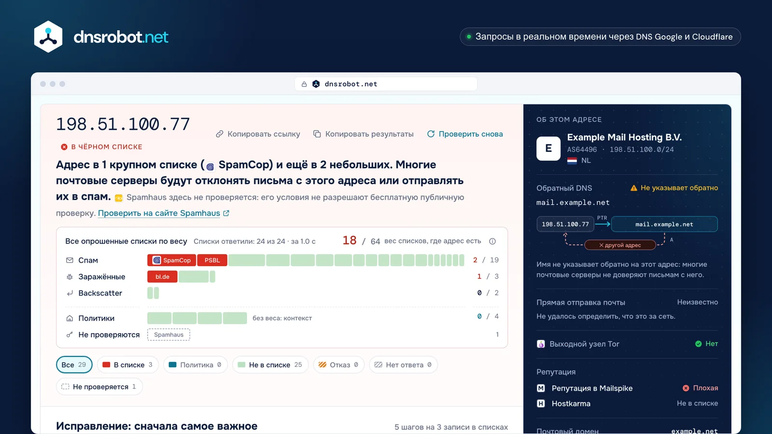Click the Mailspike M icon

541,388
